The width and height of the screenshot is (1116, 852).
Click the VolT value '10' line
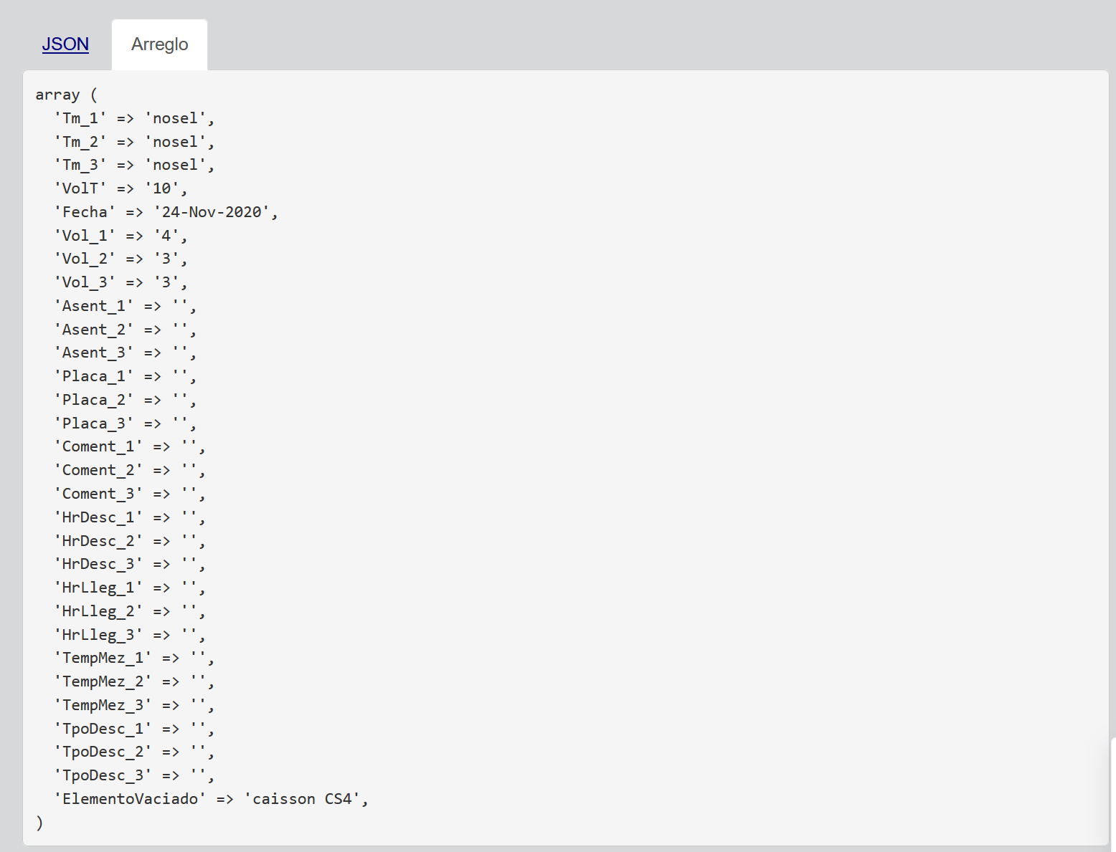click(x=120, y=188)
